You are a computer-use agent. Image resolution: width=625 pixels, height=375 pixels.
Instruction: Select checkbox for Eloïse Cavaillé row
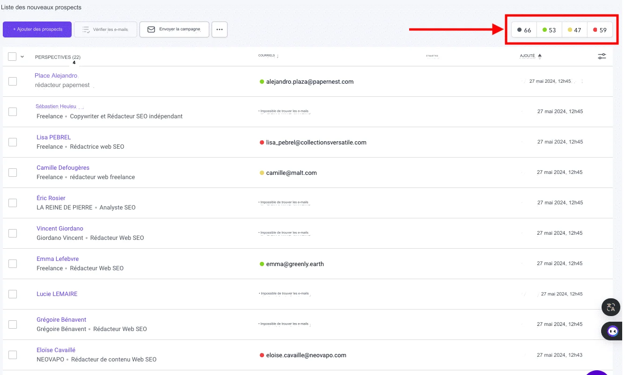click(x=13, y=355)
